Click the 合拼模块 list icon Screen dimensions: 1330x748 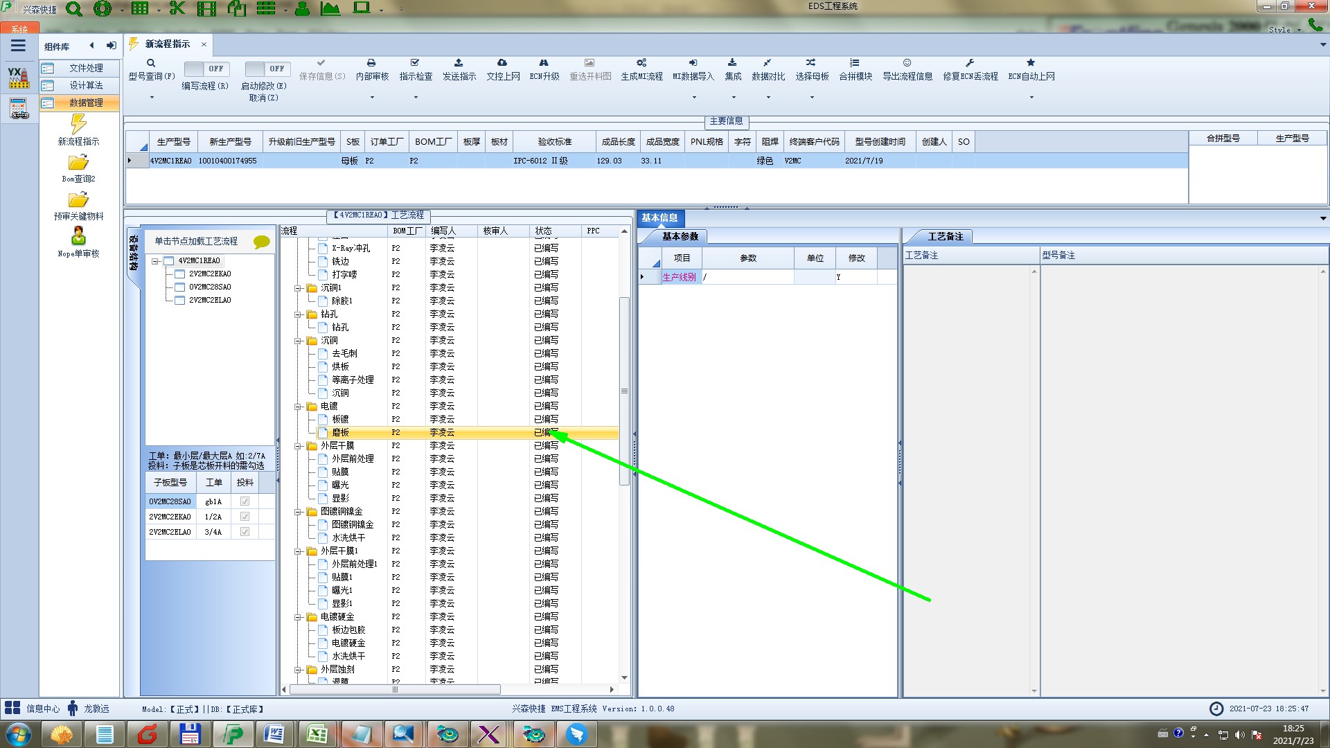(x=855, y=63)
